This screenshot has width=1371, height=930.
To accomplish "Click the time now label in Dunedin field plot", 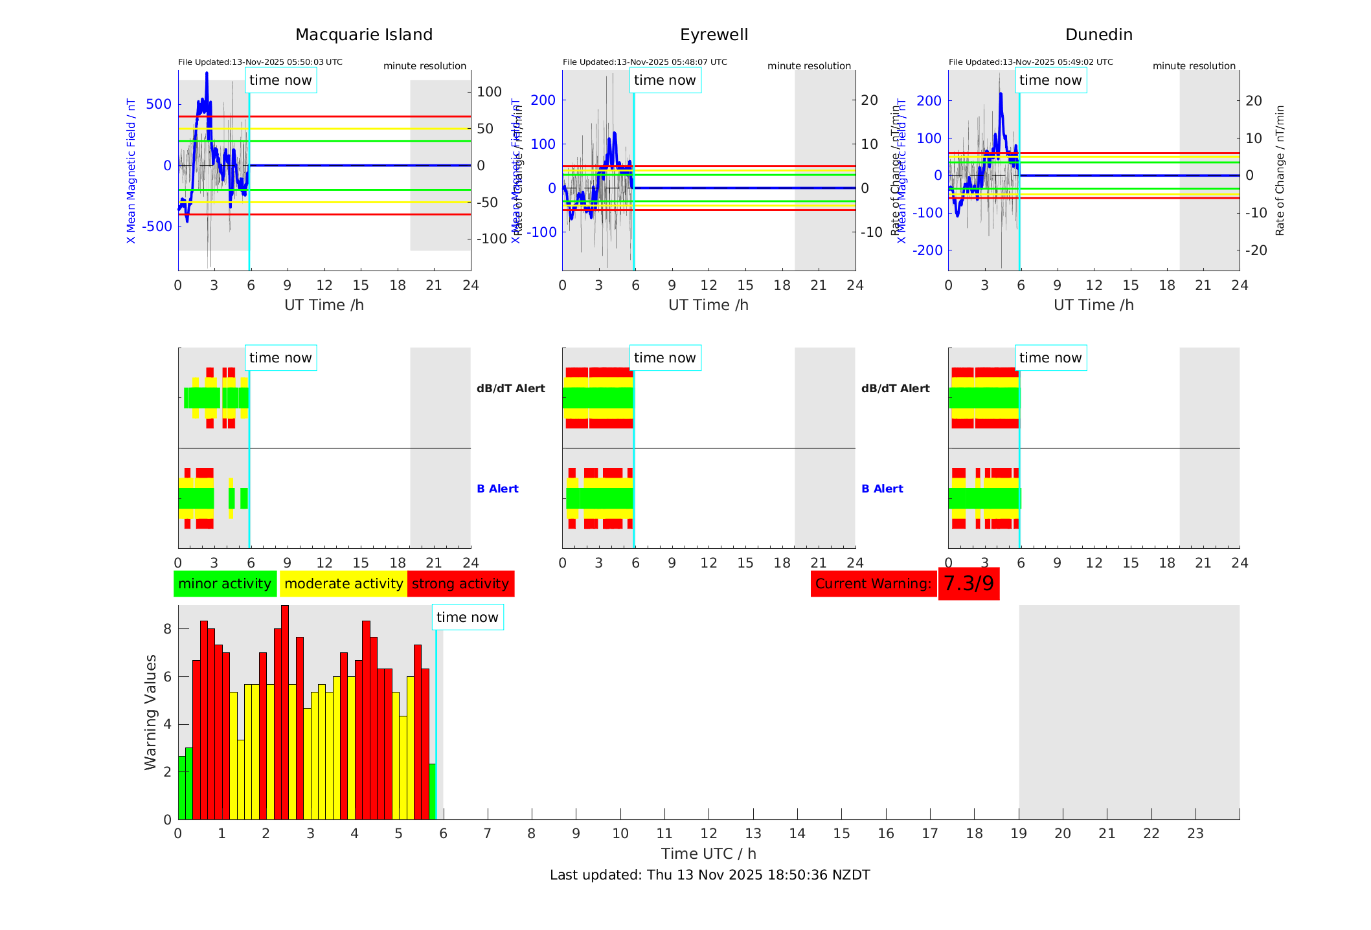I will tap(1050, 80).
